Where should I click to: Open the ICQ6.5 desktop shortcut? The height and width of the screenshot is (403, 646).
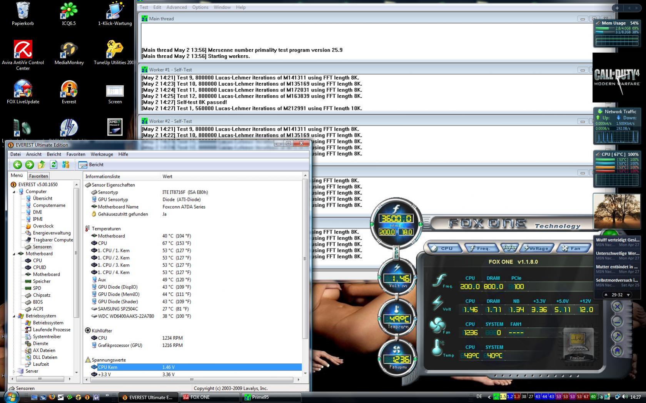69,14
